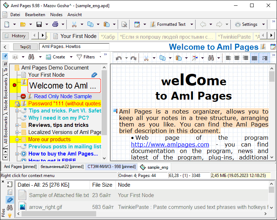Screen dimensions: 277x220
Task: Click the Create button in the tree toolbar
Action: pos(56,57)
